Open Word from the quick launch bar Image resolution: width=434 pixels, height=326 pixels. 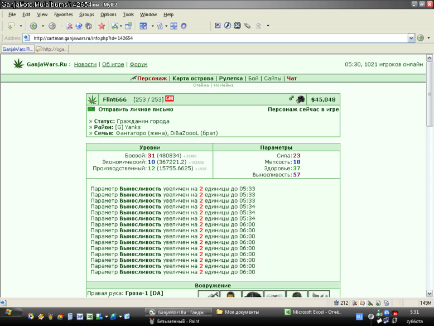[x=80, y=317]
